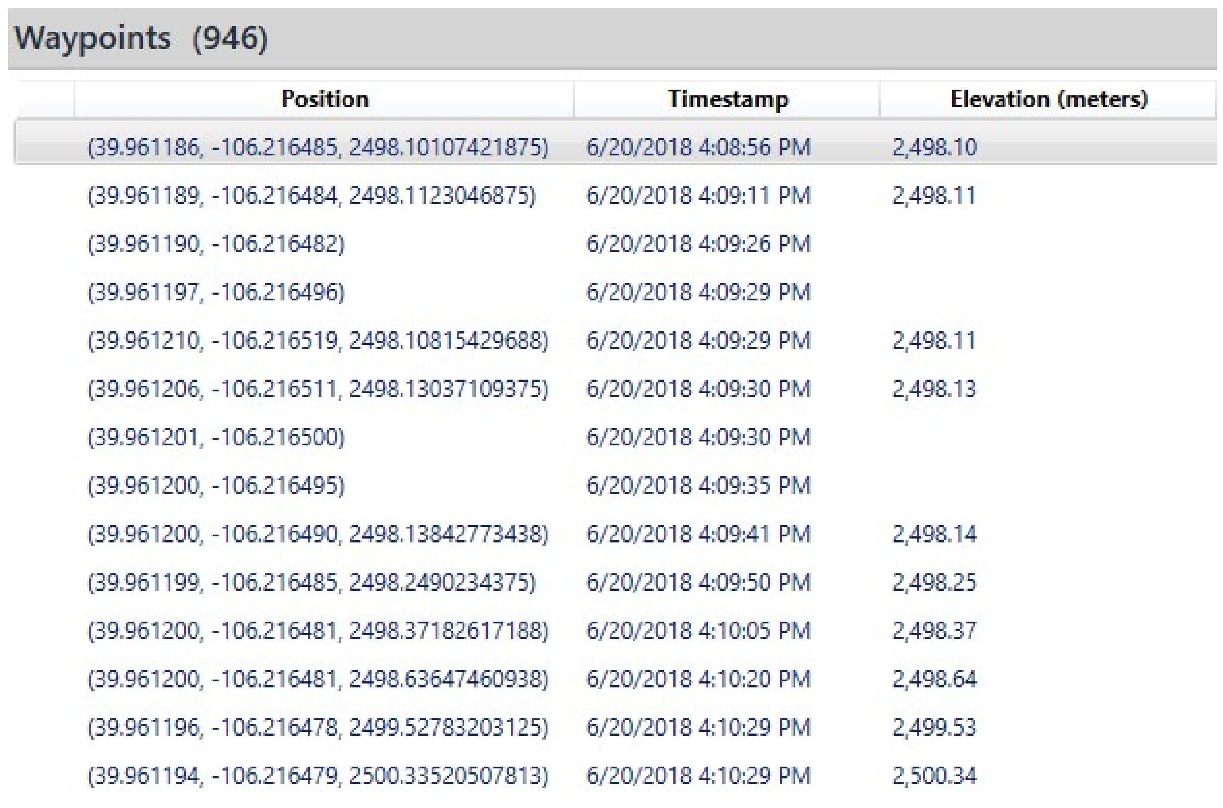The height and width of the screenshot is (808, 1223).
Task: Select waypoint timestamped 4:10:20 PM
Action: pos(698,679)
